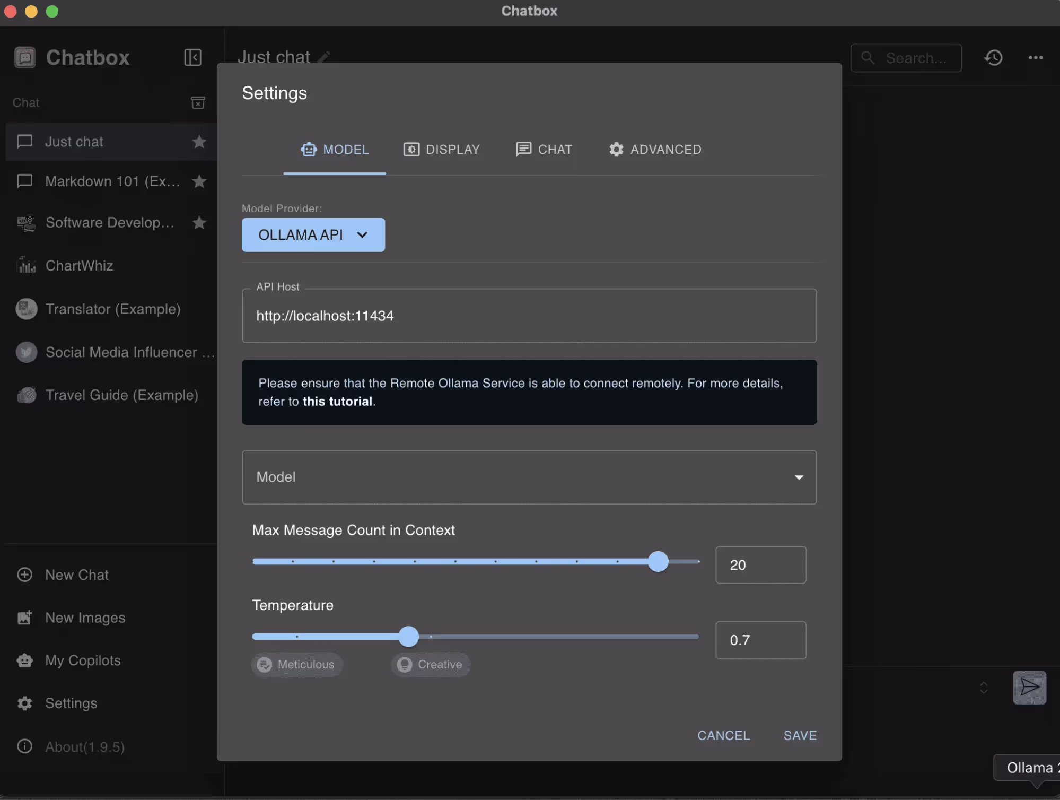Click Travel Guide (Example) avatar icon

[x=26, y=395]
